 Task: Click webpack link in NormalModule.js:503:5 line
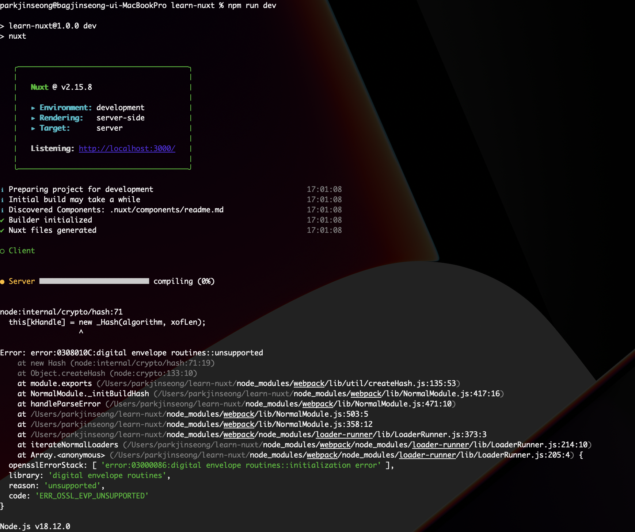pyautogui.click(x=239, y=414)
